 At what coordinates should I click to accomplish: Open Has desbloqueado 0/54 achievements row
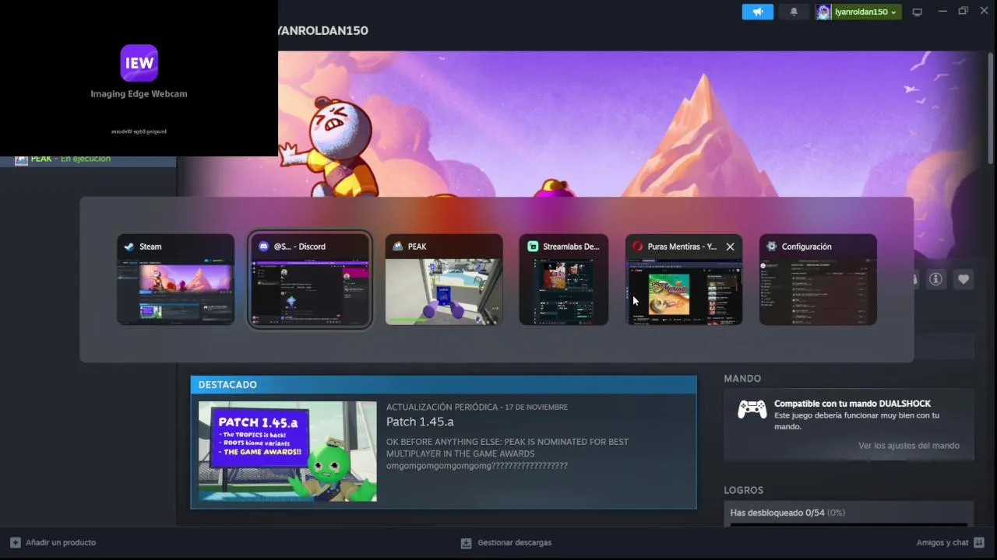click(x=848, y=513)
